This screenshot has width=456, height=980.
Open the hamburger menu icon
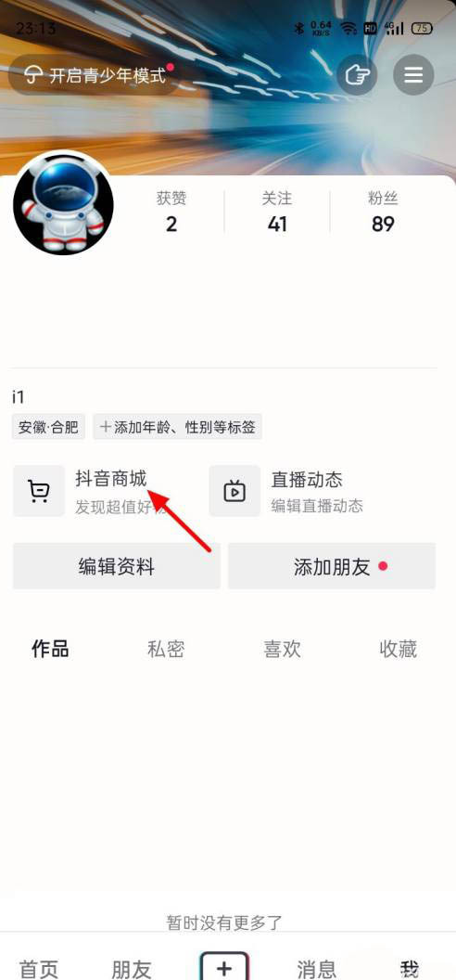click(x=413, y=75)
